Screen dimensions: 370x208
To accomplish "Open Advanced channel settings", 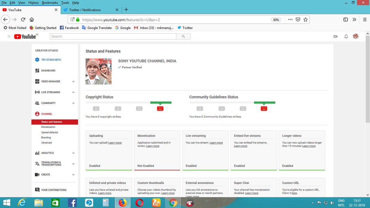I will 47,143.
